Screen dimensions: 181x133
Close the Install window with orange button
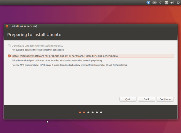coord(7,26)
